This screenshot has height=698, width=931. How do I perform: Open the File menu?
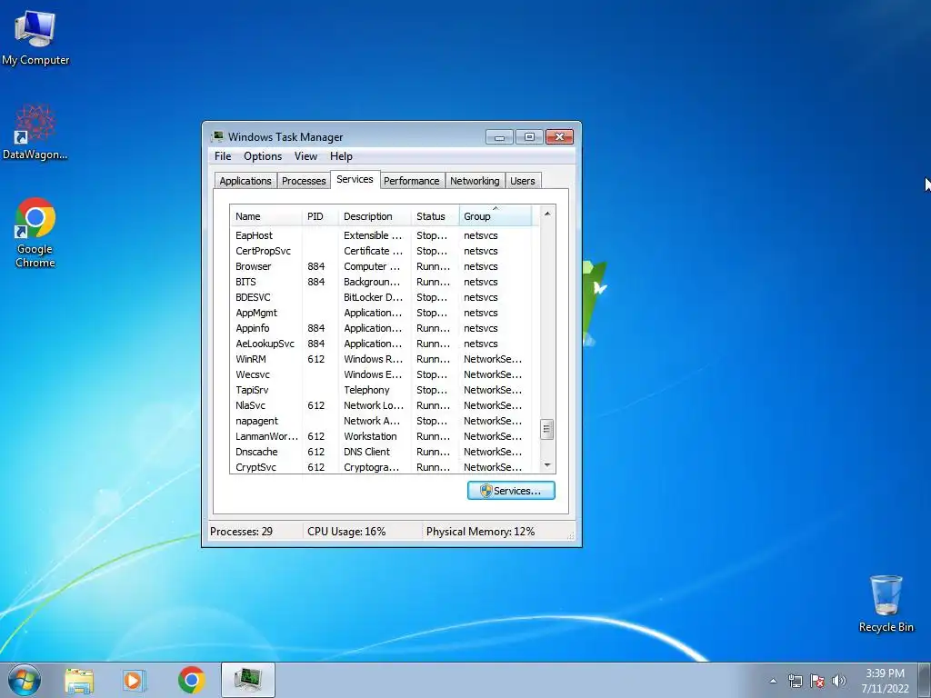223,156
